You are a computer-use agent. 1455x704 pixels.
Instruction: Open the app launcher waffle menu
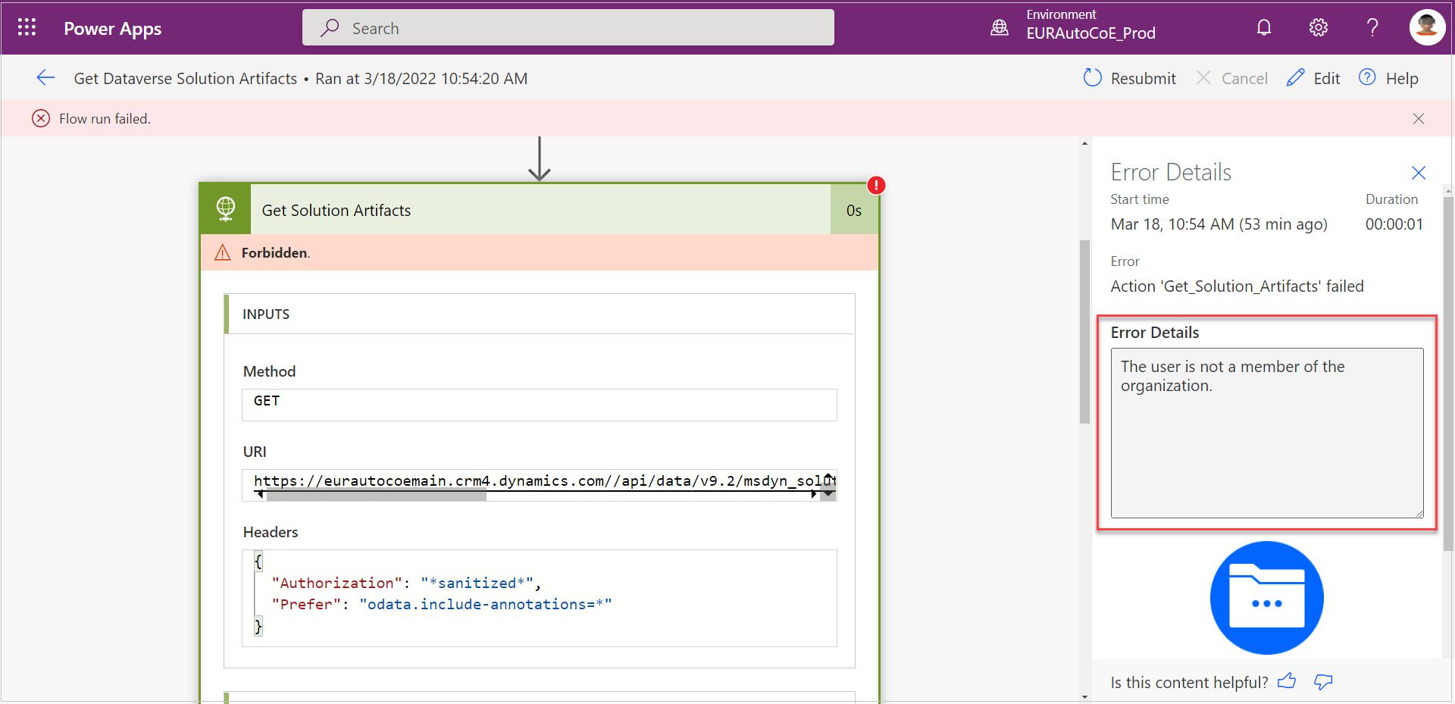pos(27,28)
